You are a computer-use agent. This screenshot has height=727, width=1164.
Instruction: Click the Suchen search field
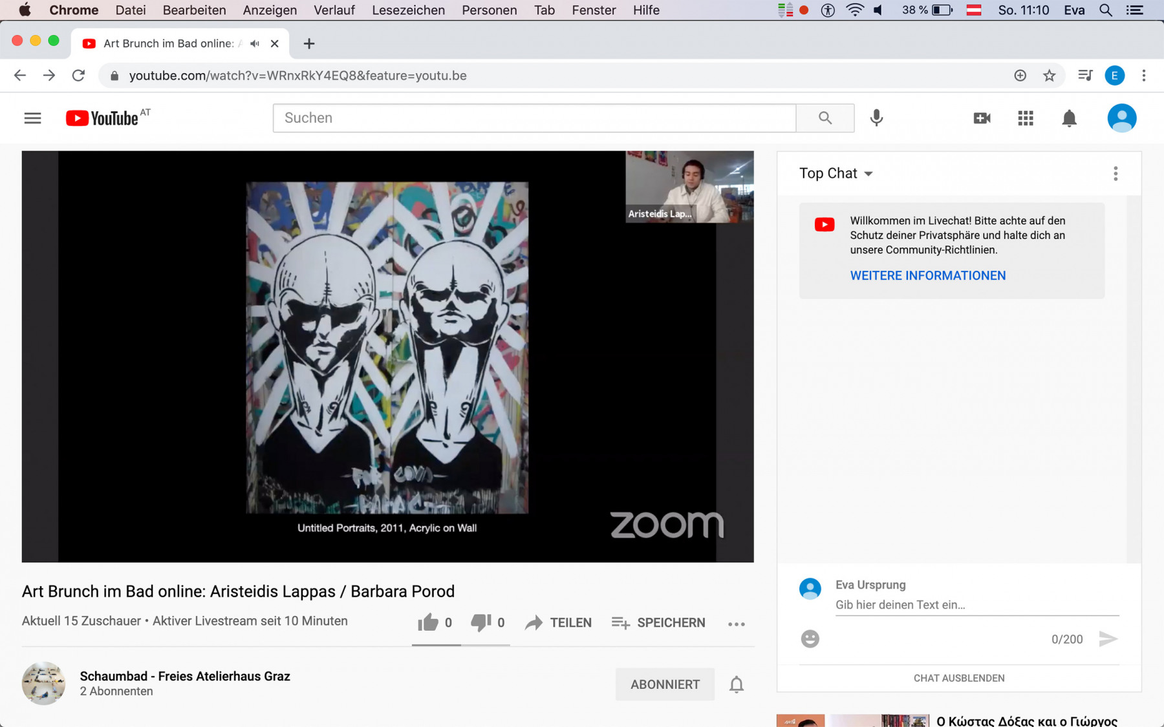534,118
